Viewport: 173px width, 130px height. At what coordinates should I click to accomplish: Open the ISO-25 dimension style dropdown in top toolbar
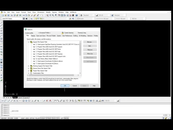(104, 15)
